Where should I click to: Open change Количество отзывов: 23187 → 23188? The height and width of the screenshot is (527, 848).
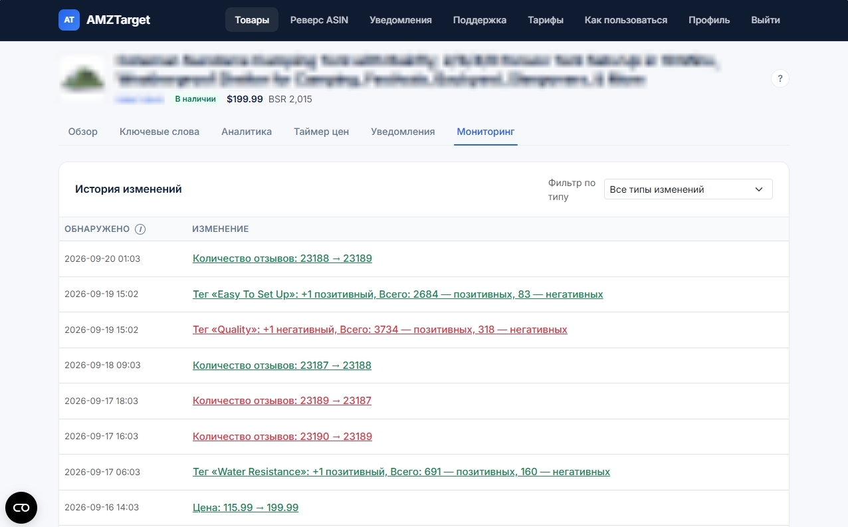[x=282, y=365]
